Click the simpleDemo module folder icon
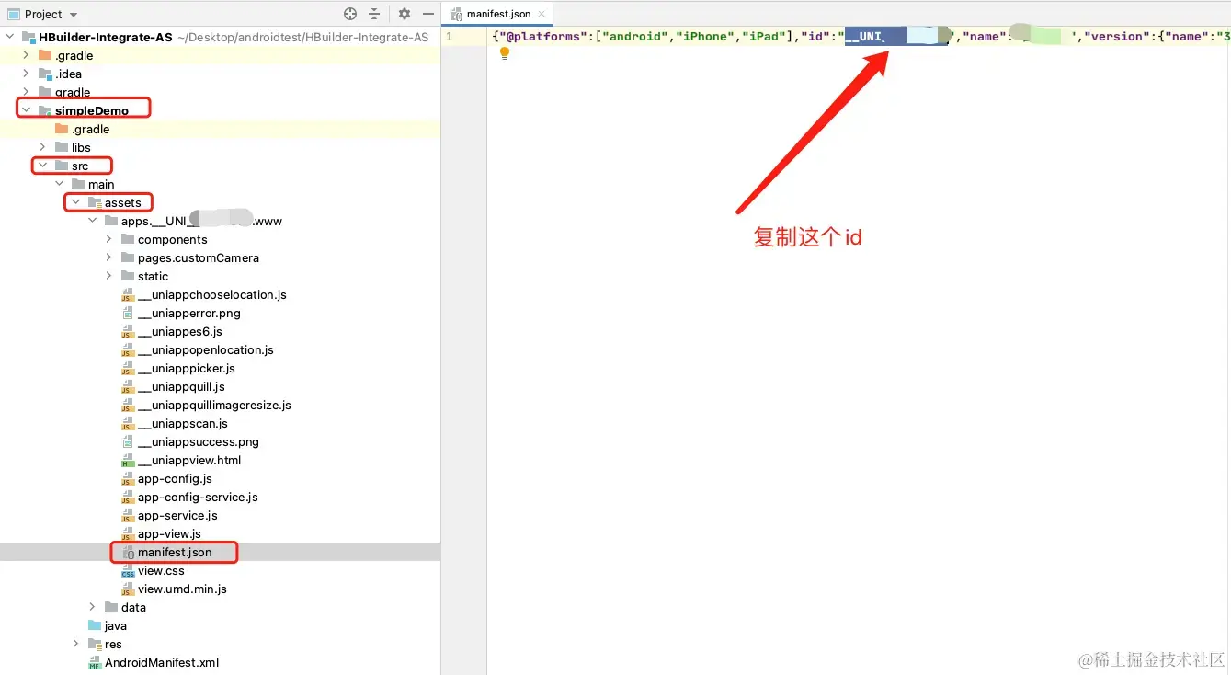Viewport: 1231px width, 675px height. point(45,110)
